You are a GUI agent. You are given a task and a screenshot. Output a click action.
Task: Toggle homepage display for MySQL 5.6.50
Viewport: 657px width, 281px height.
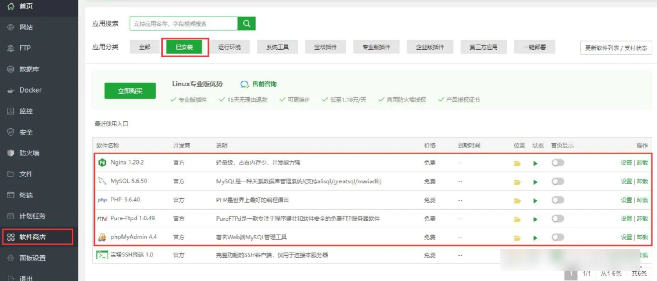[x=558, y=181]
